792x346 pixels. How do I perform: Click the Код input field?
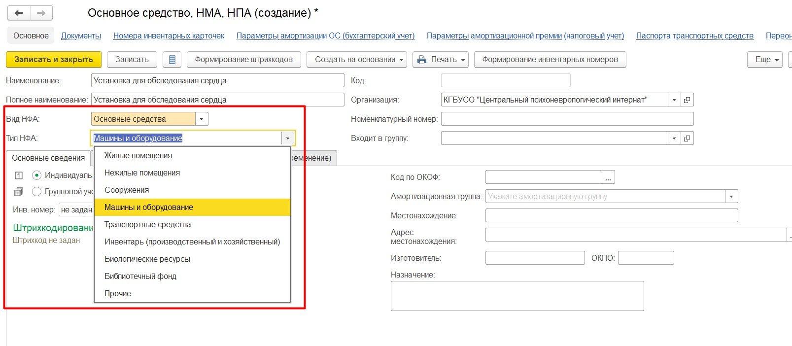click(506, 81)
